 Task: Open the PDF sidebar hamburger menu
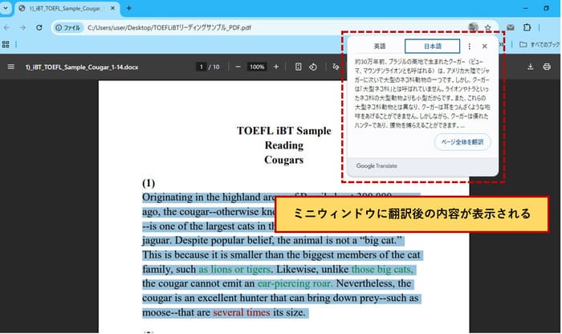point(10,67)
